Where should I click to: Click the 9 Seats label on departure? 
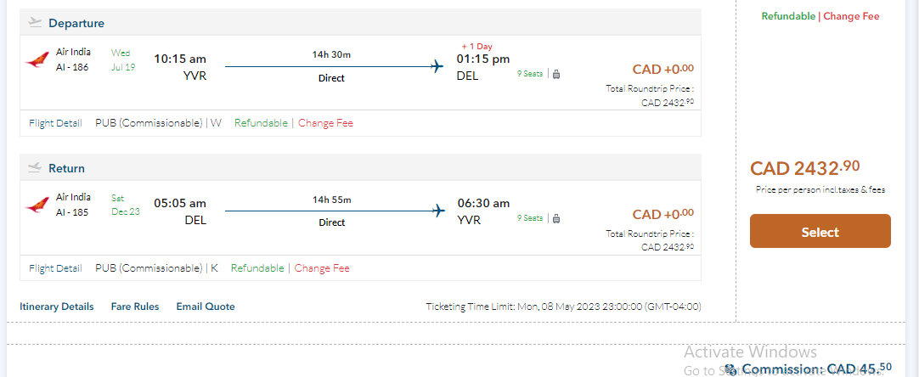coord(530,74)
